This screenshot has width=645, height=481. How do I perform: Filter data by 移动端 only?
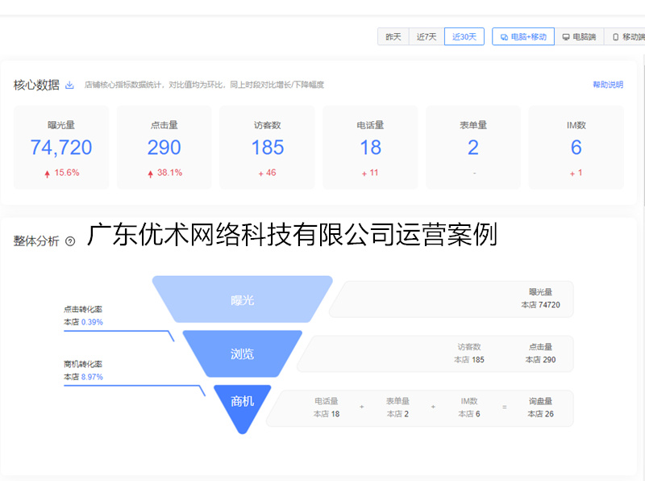coord(625,36)
